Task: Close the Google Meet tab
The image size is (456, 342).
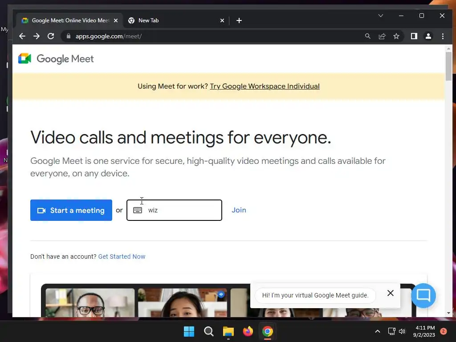Action: coord(116,20)
